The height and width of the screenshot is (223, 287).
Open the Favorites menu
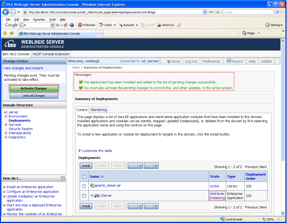point(39,20)
